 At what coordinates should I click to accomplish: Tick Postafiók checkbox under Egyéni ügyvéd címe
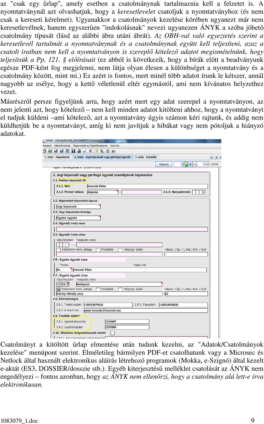(98, 290)
